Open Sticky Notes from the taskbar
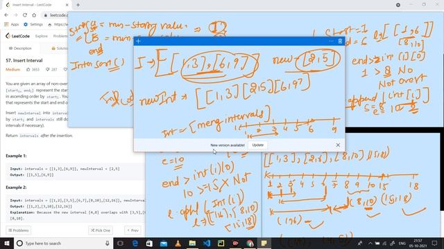The height and width of the screenshot is (249, 444). click(x=264, y=243)
